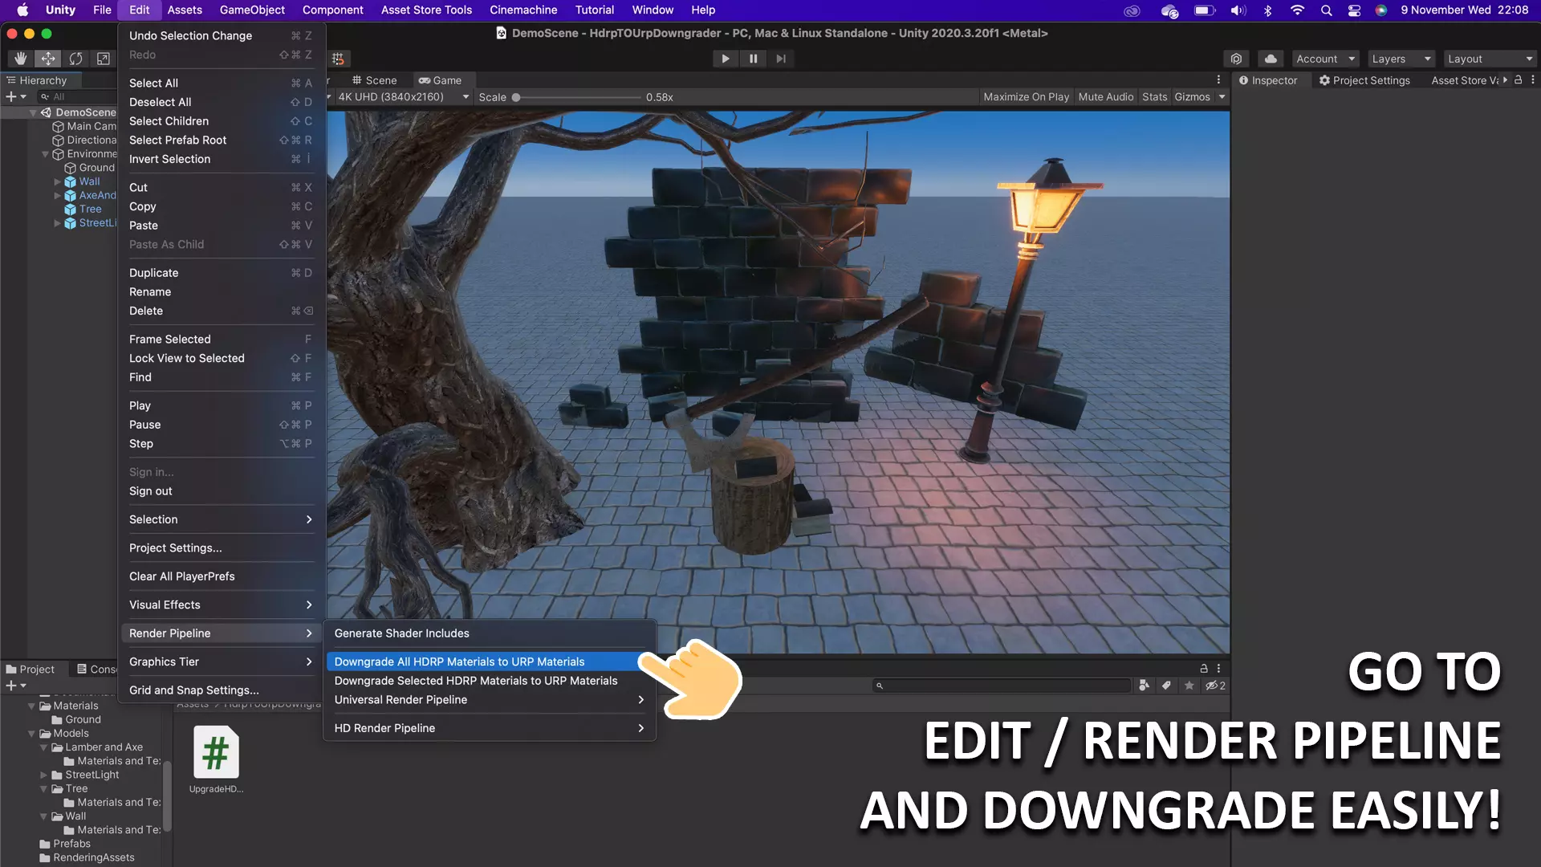The image size is (1541, 867).
Task: Click the plus add button in Hierarchy
Action: [x=15, y=96]
